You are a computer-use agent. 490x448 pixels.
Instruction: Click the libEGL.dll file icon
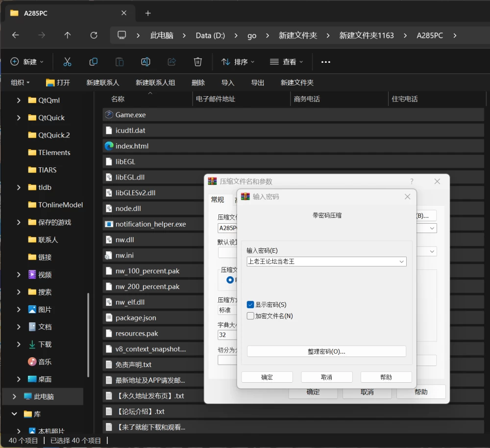tap(108, 178)
